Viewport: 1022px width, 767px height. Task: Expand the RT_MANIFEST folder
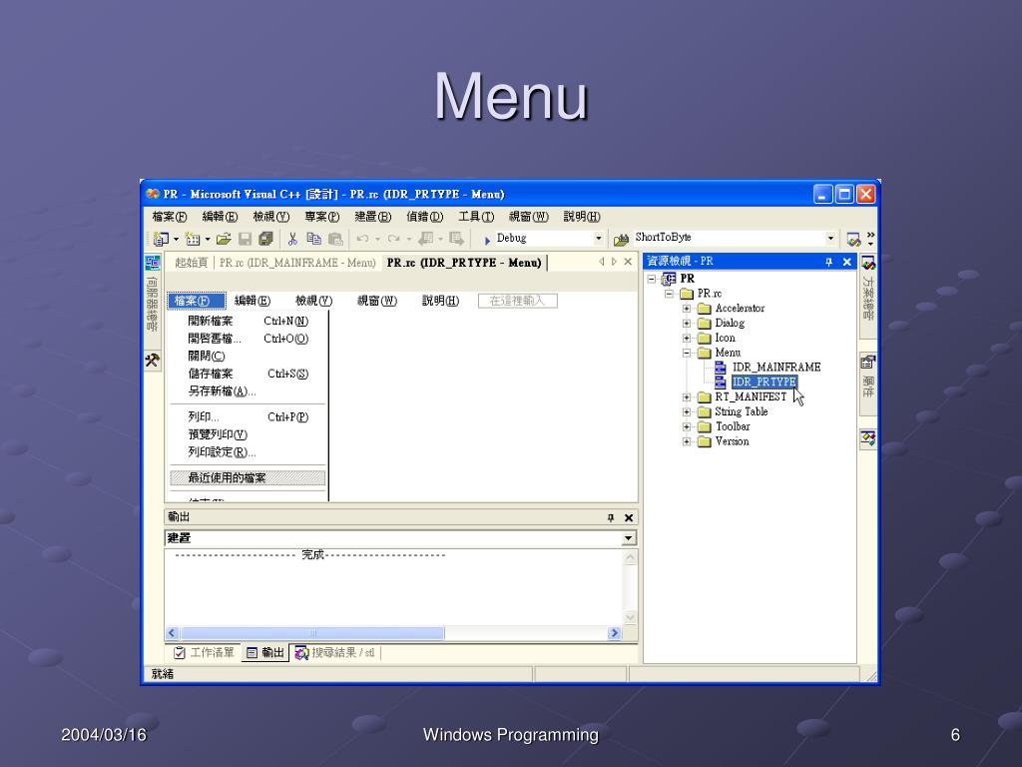[x=687, y=397]
